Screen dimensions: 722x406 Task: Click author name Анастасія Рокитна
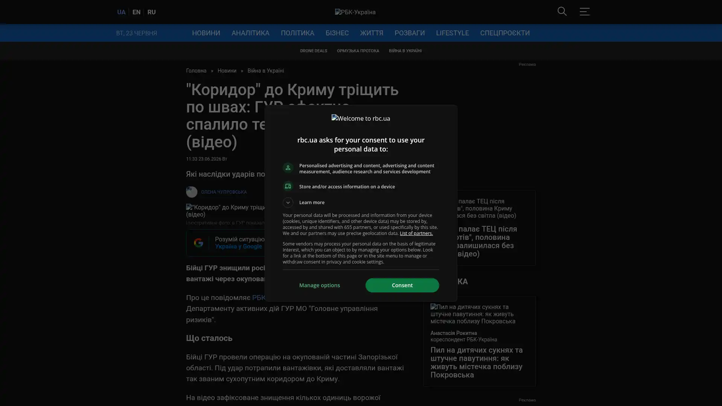tap(454, 333)
